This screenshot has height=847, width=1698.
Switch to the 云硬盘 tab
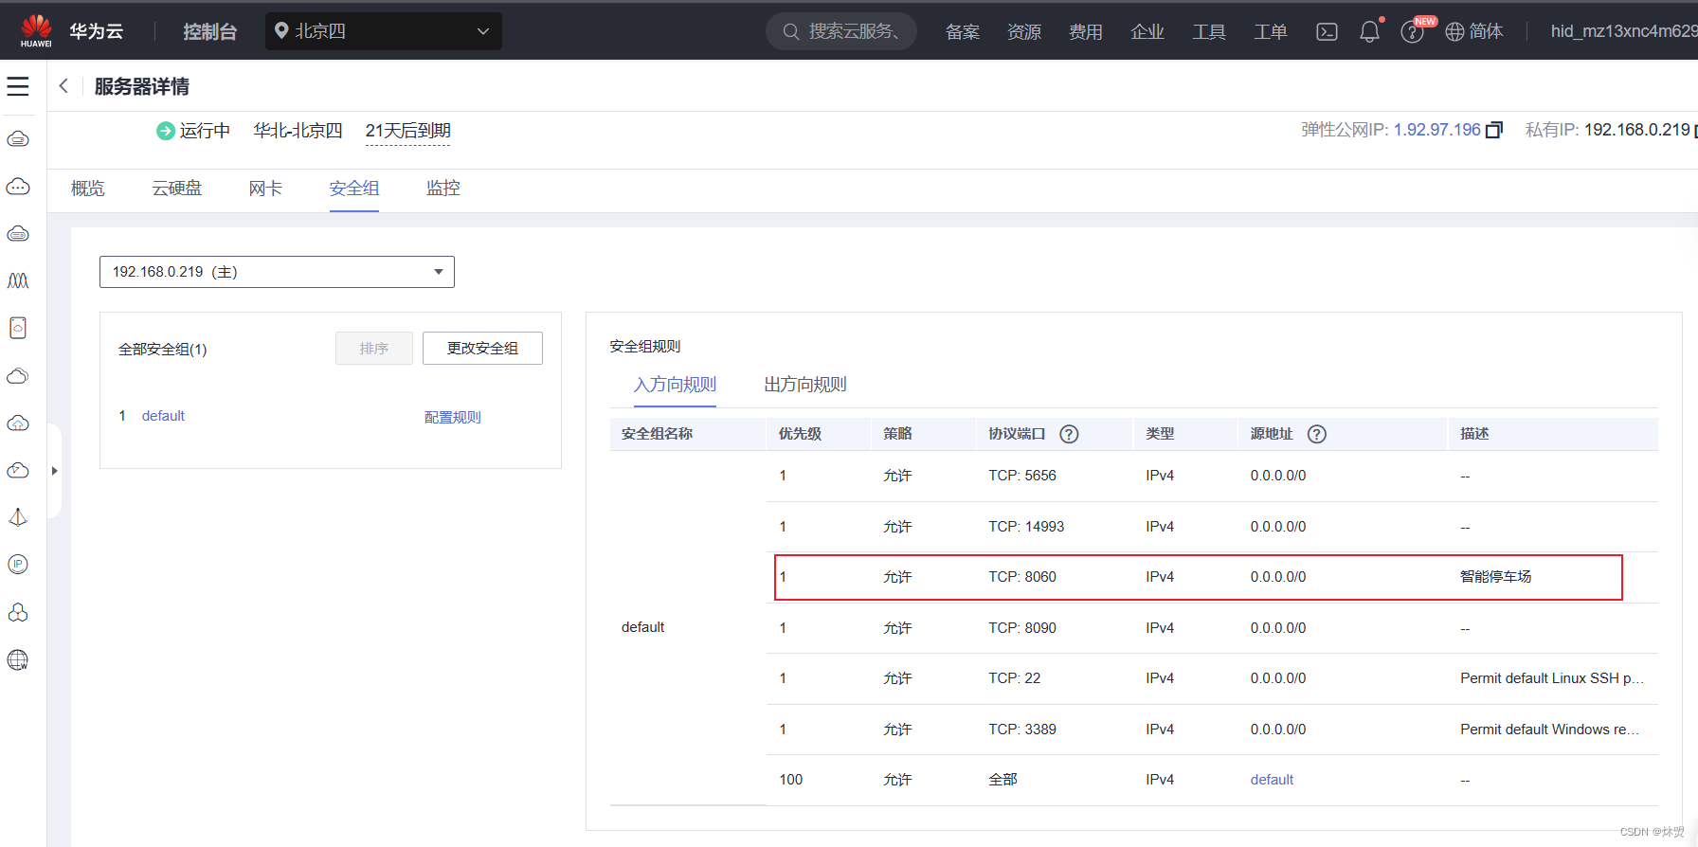pyautogui.click(x=177, y=189)
